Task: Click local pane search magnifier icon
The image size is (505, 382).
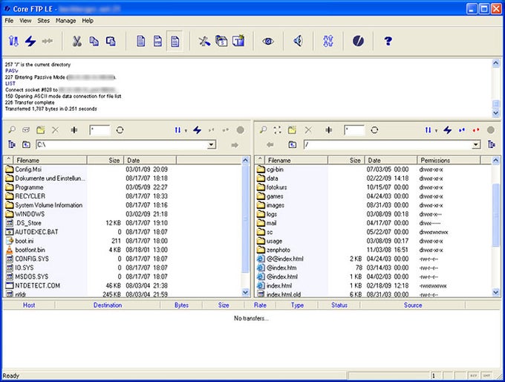Action: [12, 130]
